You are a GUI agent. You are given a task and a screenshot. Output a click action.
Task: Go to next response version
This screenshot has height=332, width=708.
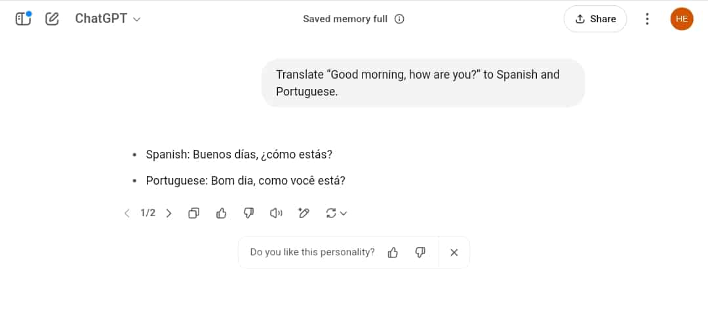[x=169, y=213]
